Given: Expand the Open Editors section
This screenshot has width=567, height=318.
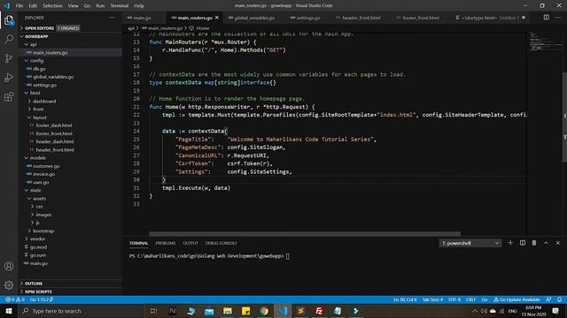Looking at the screenshot, I should pyautogui.click(x=39, y=28).
